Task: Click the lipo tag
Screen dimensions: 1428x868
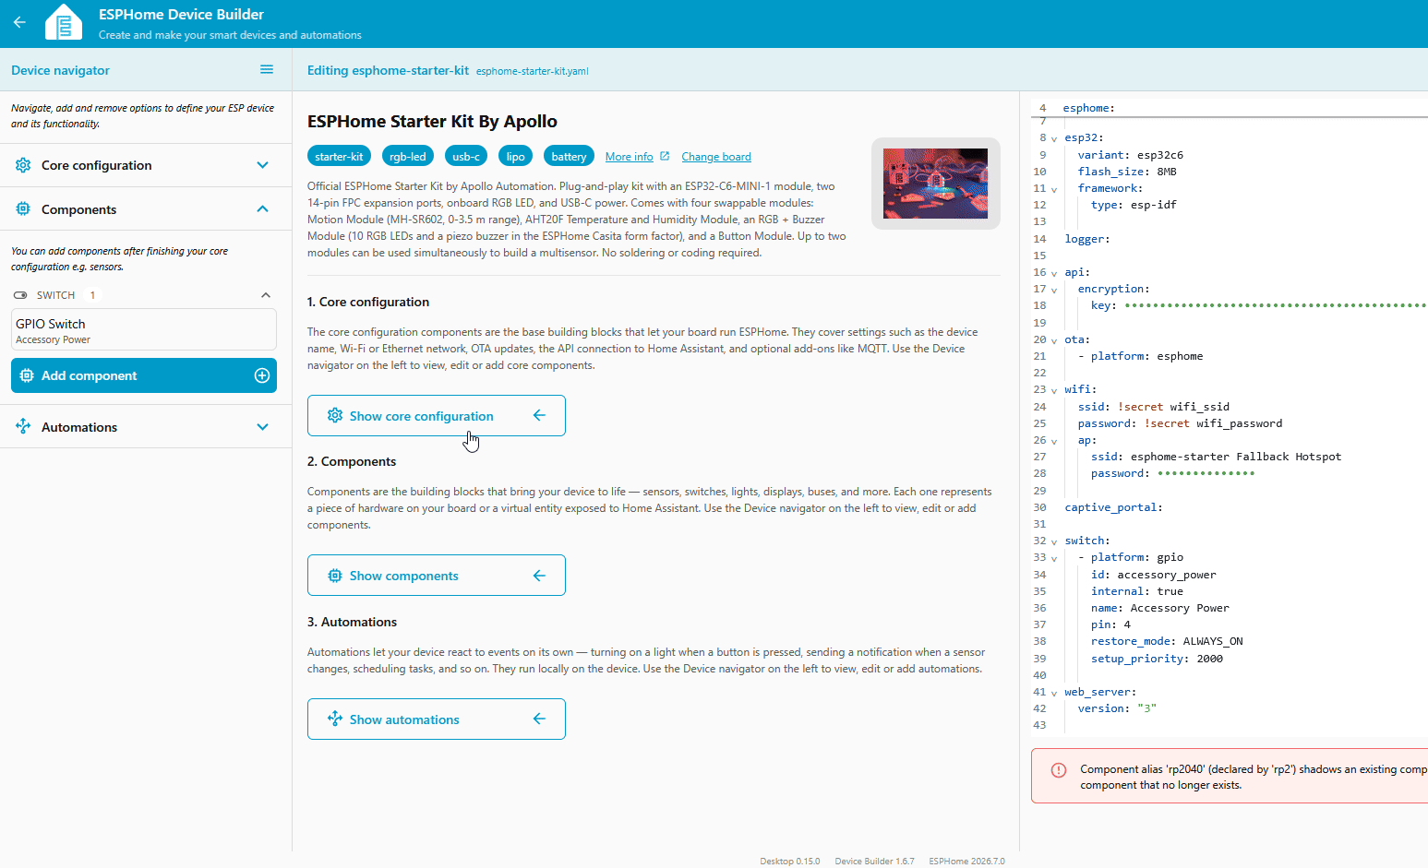Action: tap(516, 156)
